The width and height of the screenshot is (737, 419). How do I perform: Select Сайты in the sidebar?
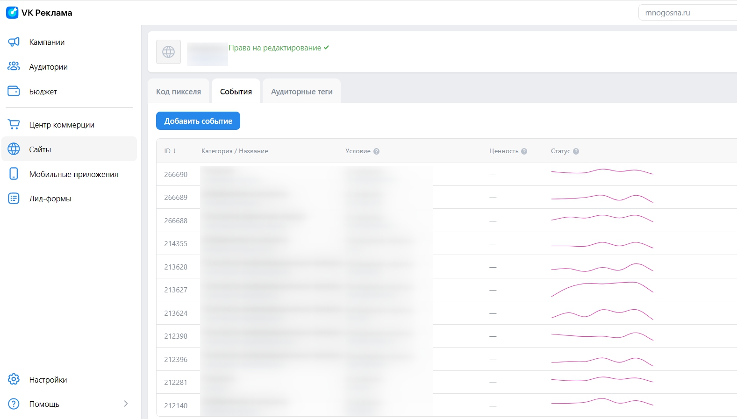pos(69,149)
